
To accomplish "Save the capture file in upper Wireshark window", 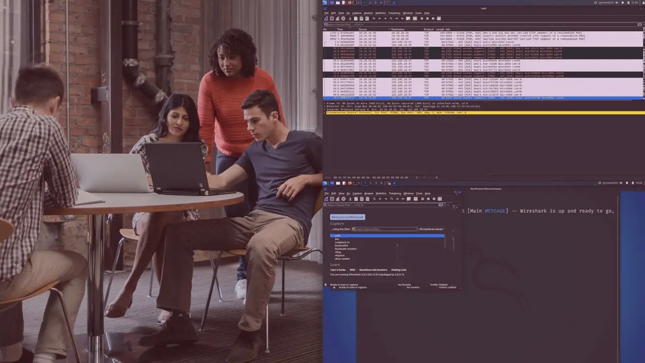I will [355, 19].
